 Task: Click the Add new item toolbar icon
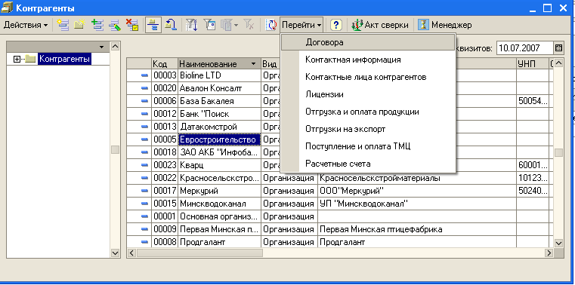63,25
